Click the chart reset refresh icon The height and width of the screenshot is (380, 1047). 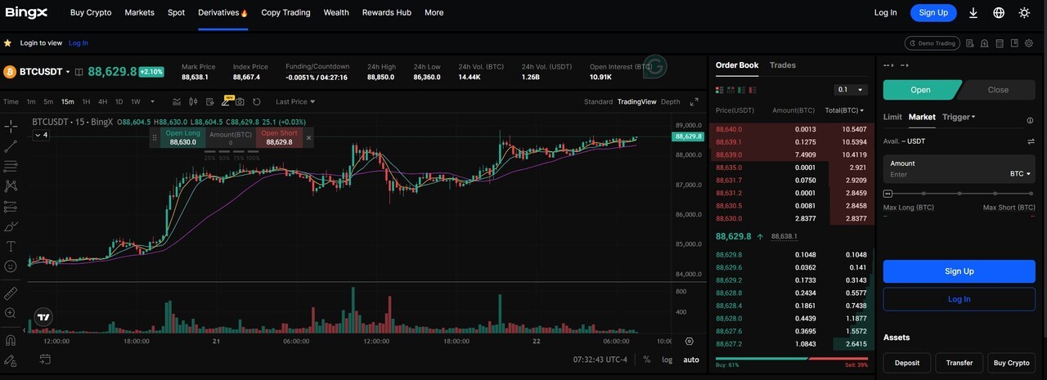257,102
